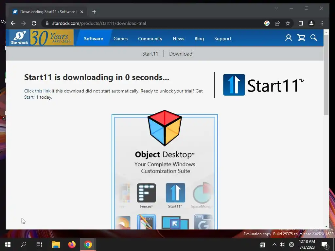The width and height of the screenshot is (335, 251).
Task: Open the Chrome profile icon
Action: coord(311,23)
